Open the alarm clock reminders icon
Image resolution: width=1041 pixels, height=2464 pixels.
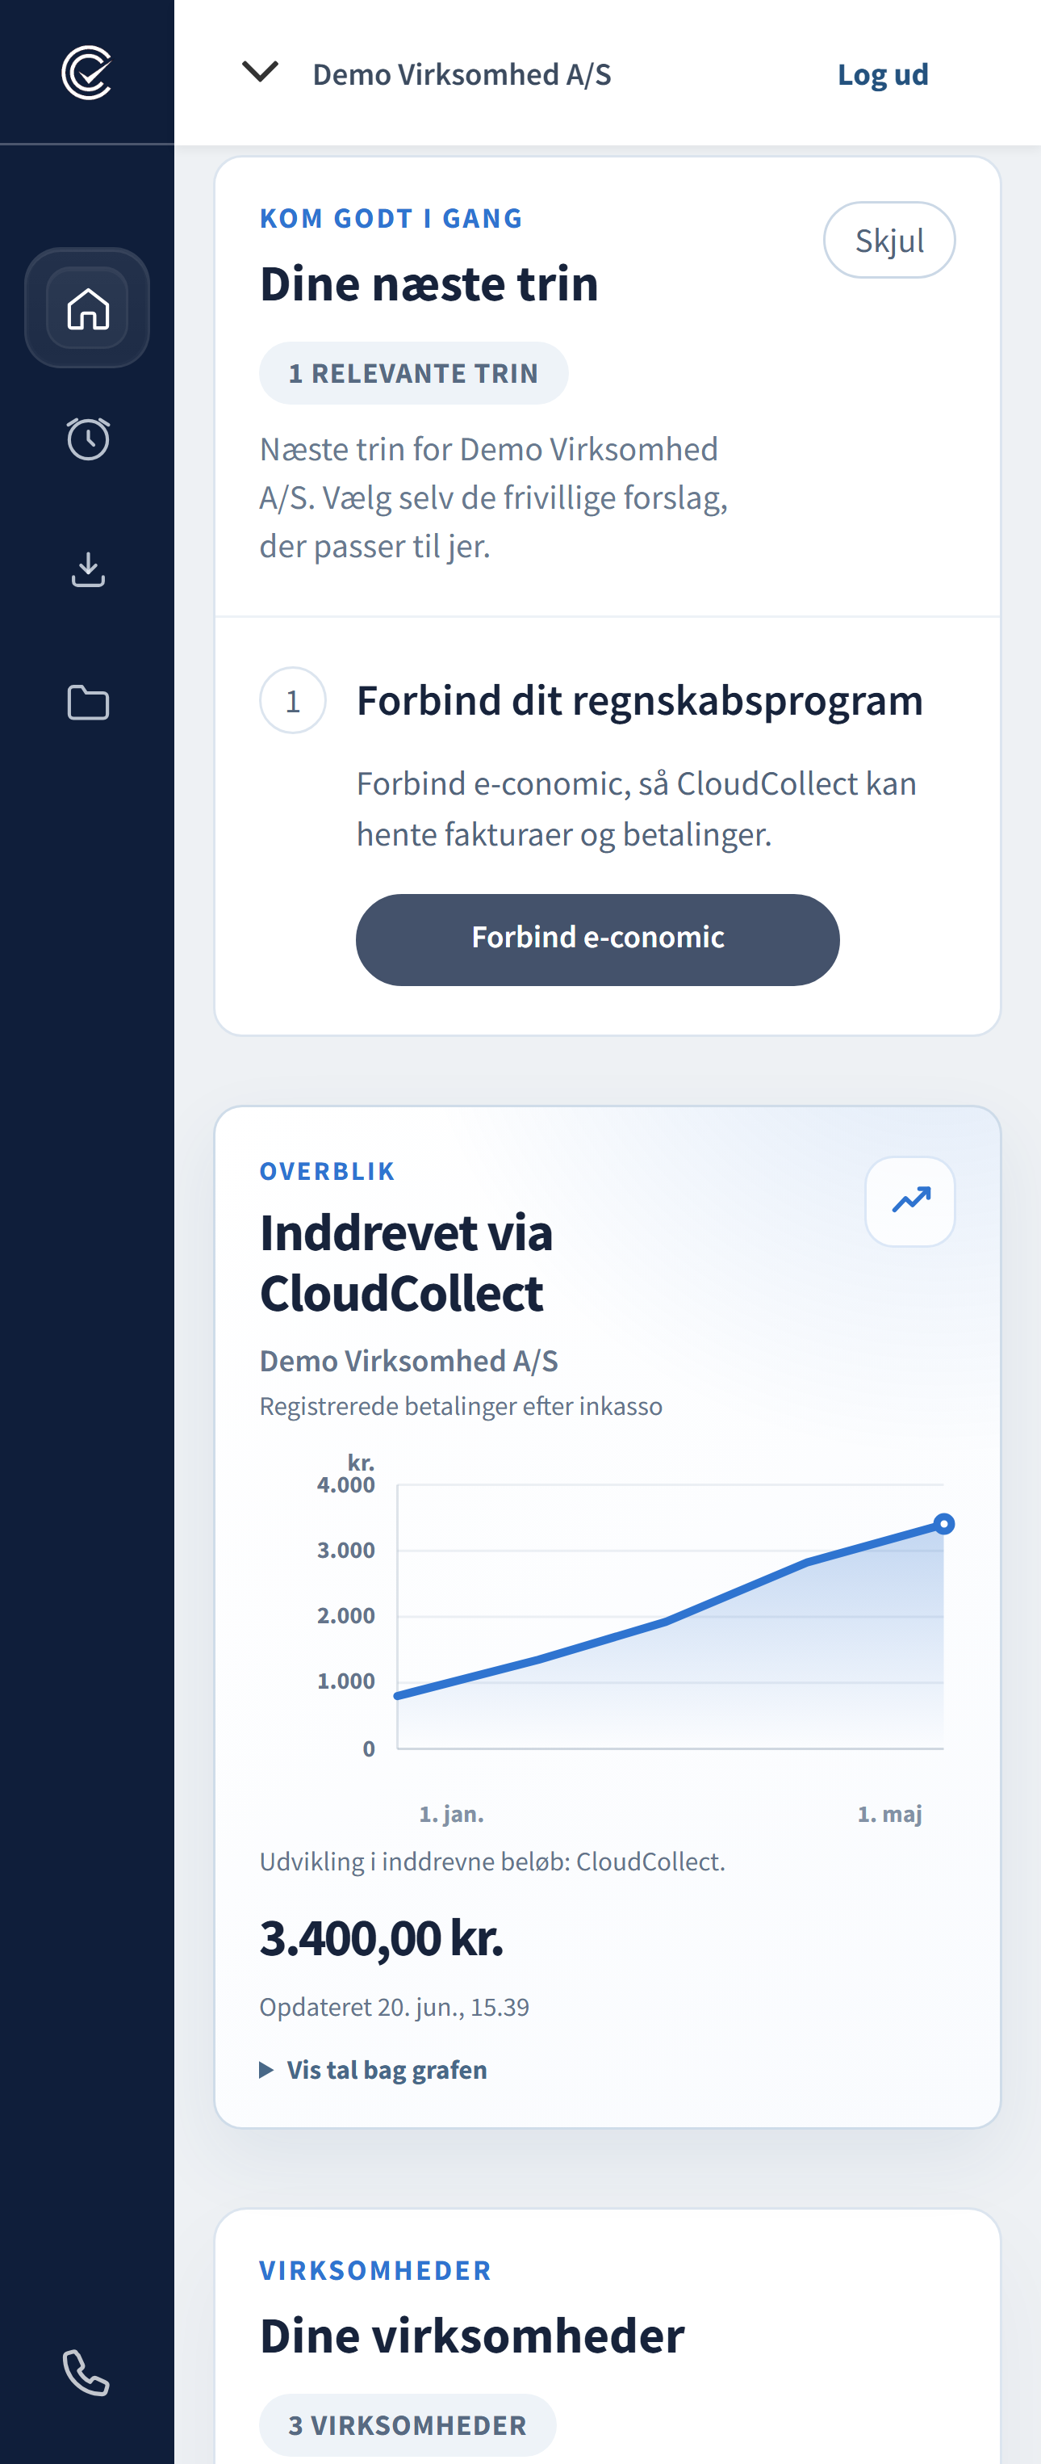[x=88, y=438]
